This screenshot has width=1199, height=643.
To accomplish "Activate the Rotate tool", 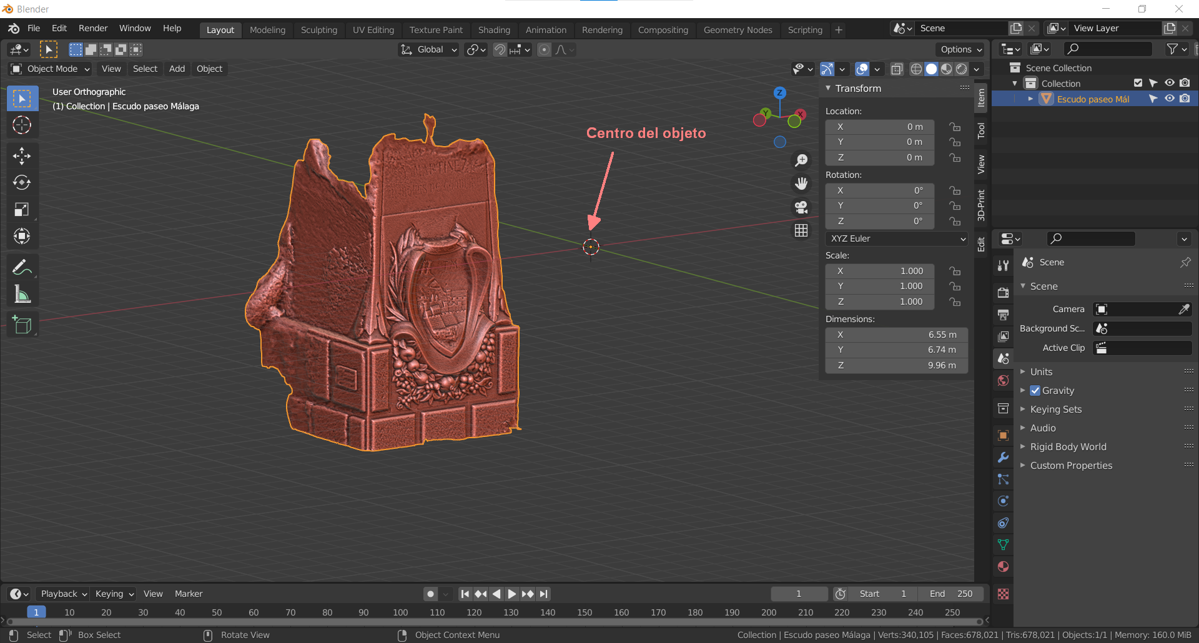I will (22, 182).
